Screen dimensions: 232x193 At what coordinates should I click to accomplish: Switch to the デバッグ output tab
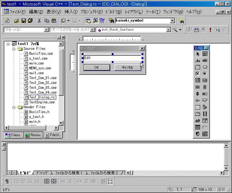42,173
